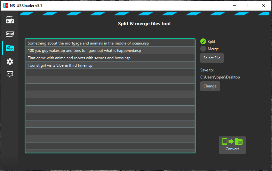Click Change to set save location
Image resolution: width=272 pixels, height=171 pixels.
[x=210, y=86]
